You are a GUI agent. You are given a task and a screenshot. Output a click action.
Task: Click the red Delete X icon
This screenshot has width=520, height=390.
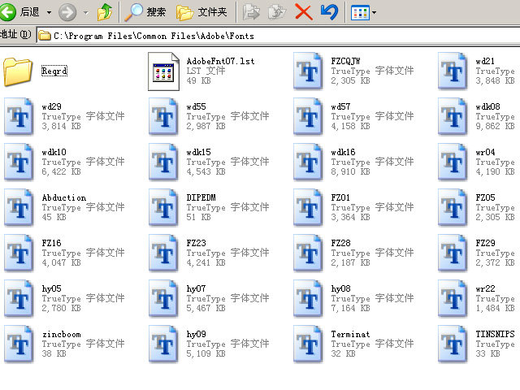point(304,13)
